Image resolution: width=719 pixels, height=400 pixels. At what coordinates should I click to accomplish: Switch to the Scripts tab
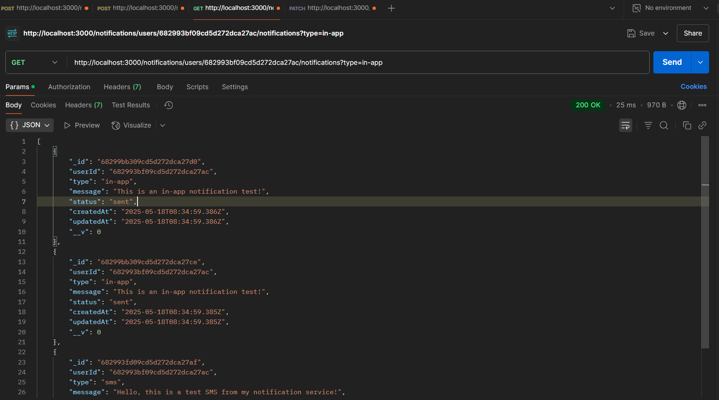pos(197,87)
